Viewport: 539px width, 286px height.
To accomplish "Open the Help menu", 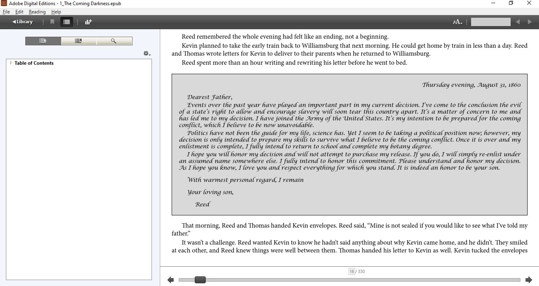I will pos(56,12).
